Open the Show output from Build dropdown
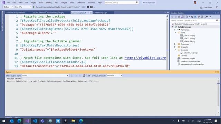Screen dimensions: 221x124 click(x=45, y=76)
